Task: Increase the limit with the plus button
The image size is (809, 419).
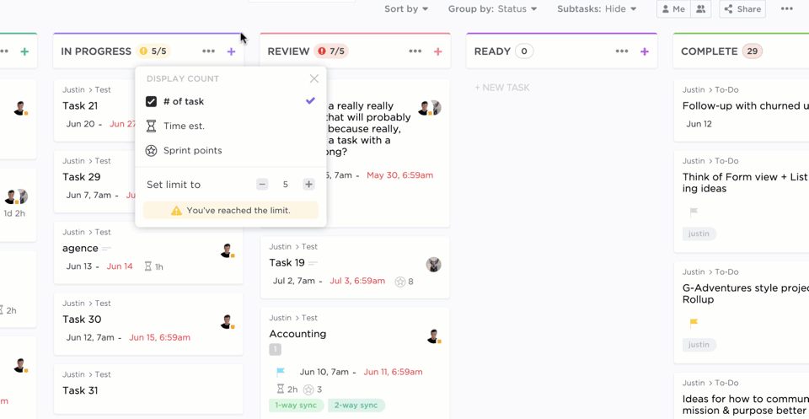Action: tap(308, 185)
